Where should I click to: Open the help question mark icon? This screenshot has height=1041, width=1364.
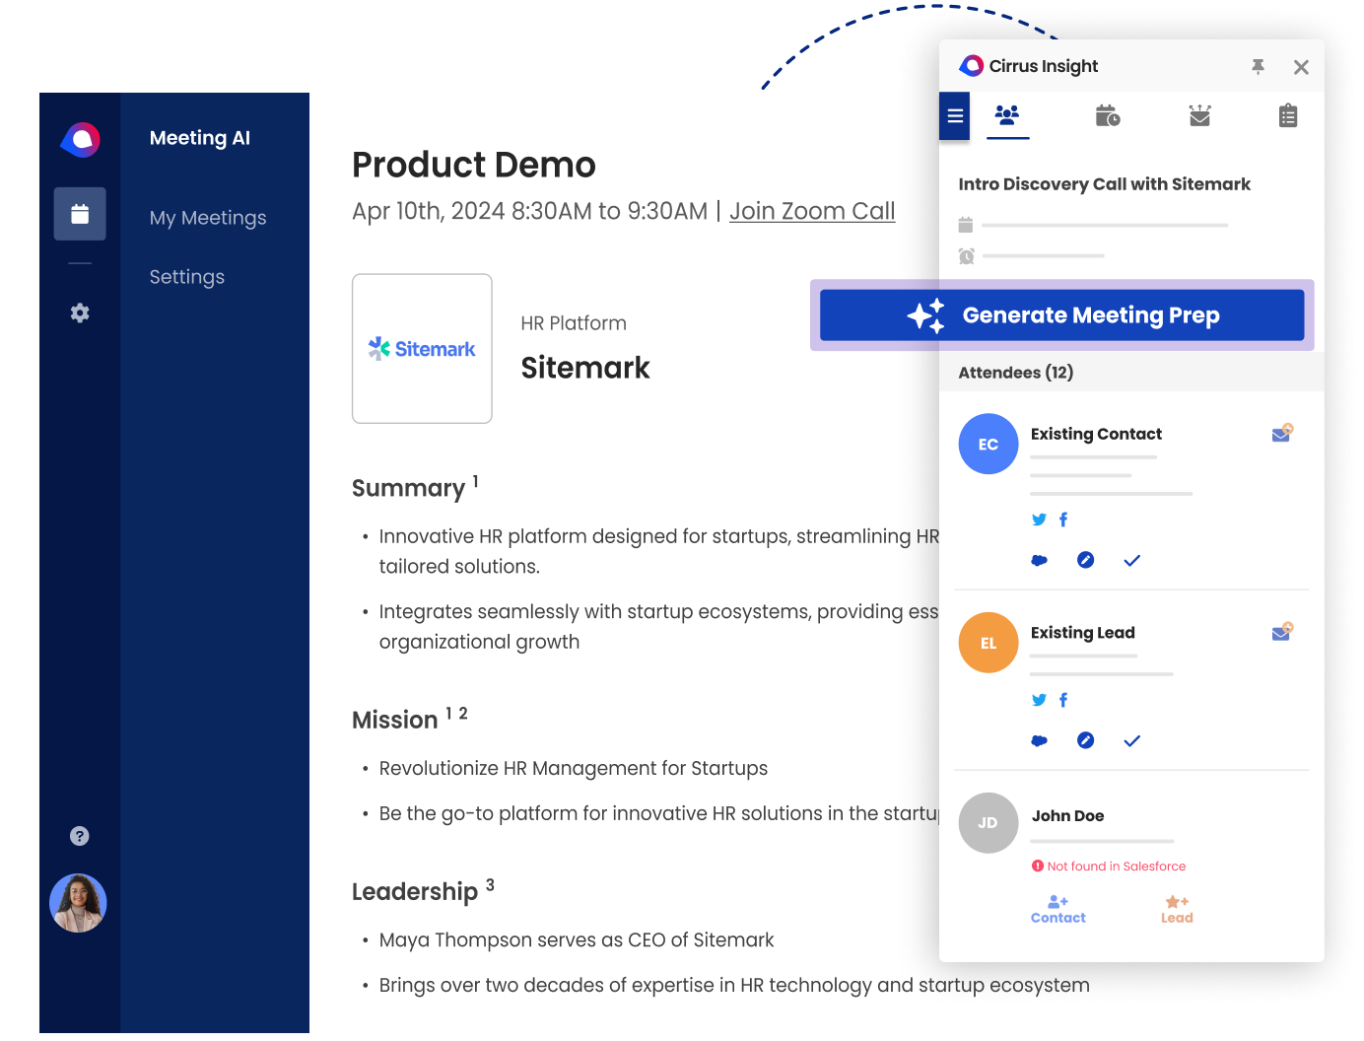pos(79,835)
